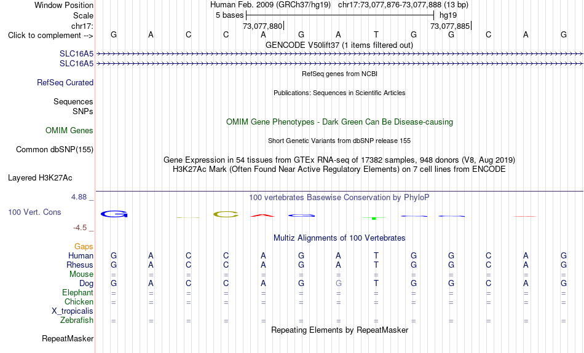Click the SNPs track label
Screen dimensions: 584x353
tap(83, 111)
